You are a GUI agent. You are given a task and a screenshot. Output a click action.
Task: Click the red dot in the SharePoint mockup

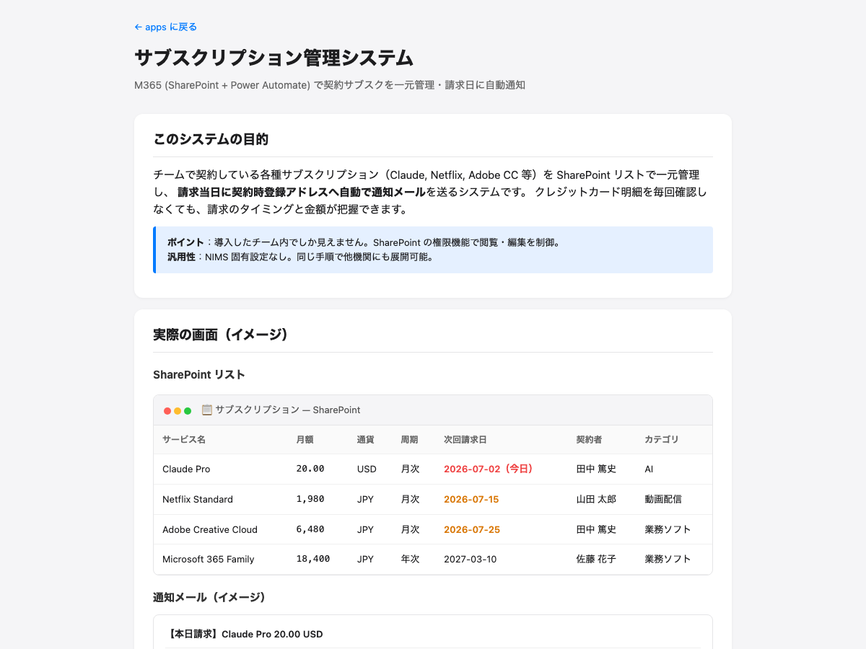tap(167, 411)
